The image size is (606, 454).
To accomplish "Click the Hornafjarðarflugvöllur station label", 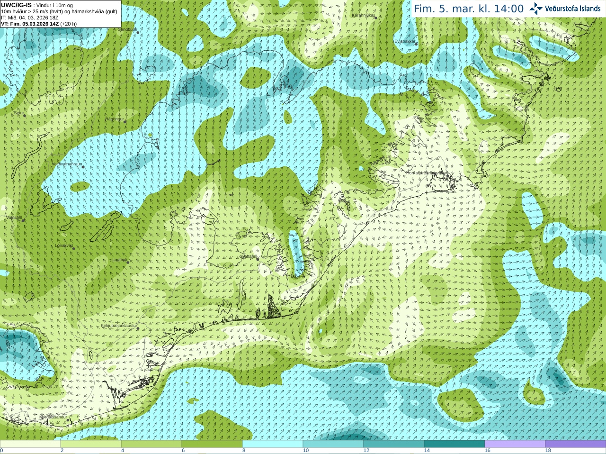I will point(426,173).
